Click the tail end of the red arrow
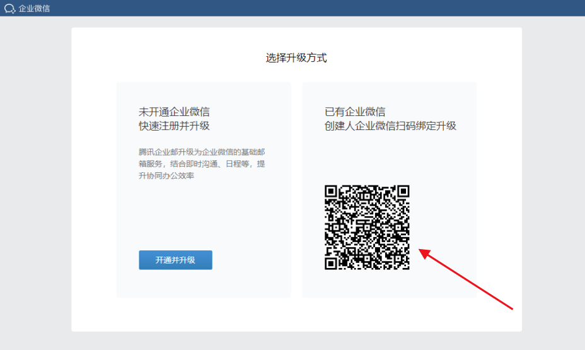Screen dimensions: 585x350 (x=511, y=308)
